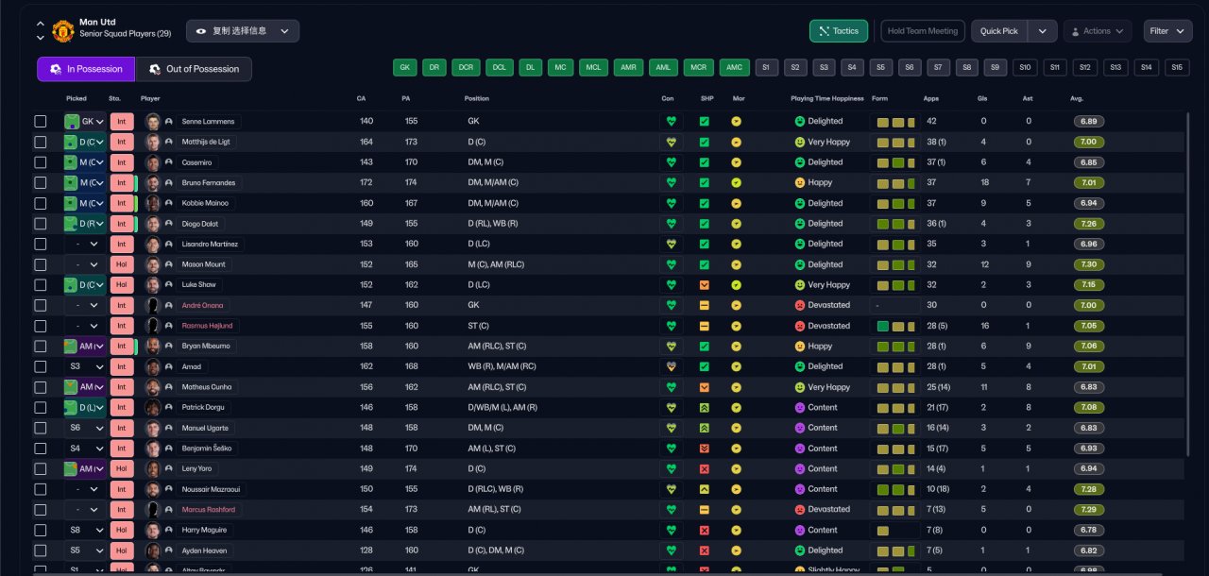Select Casemiro's row checkbox
1209x576 pixels.
40,162
